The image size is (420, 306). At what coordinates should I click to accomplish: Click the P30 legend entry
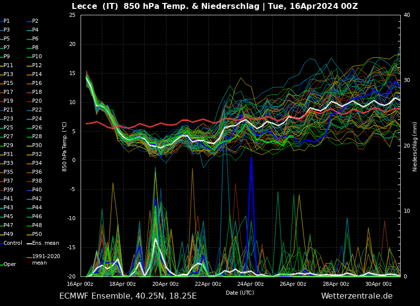tap(34, 145)
